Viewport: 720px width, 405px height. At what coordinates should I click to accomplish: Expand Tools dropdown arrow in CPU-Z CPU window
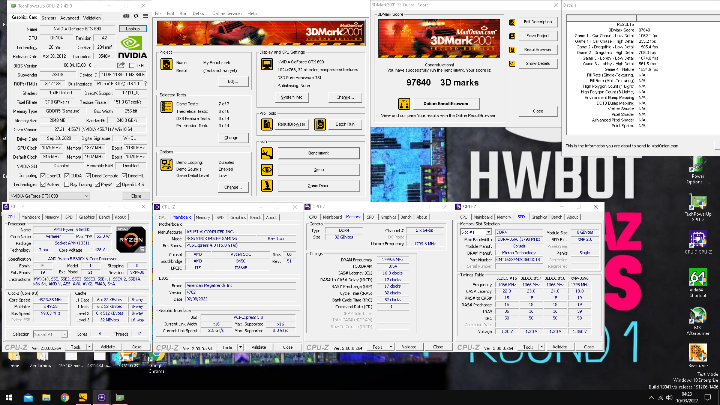[89, 347]
